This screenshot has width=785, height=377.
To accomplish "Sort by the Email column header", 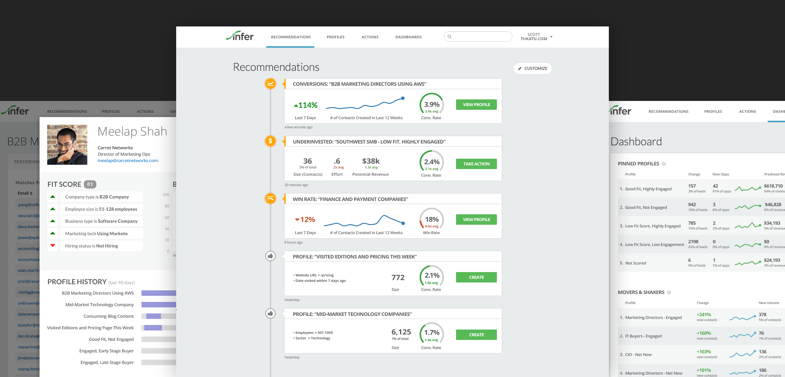I will coord(25,193).
